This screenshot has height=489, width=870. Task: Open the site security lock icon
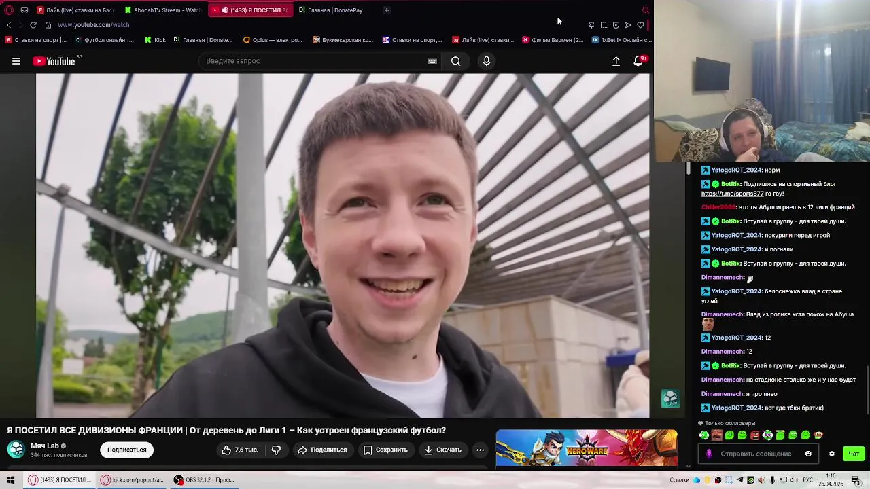(x=48, y=25)
